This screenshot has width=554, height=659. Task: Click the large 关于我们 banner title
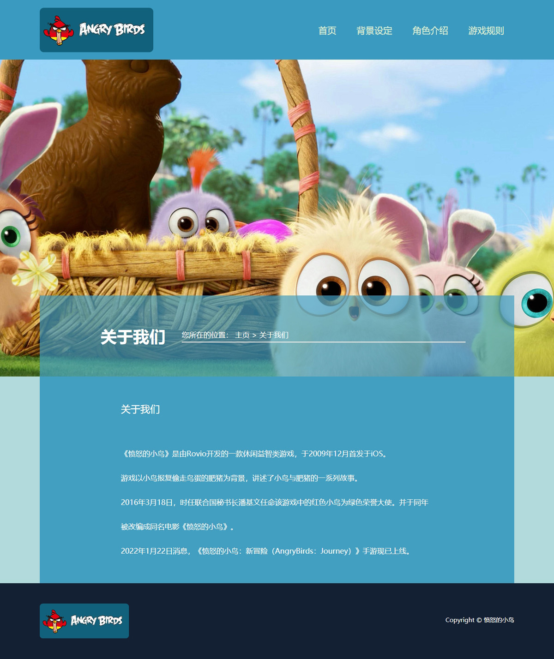click(x=133, y=337)
